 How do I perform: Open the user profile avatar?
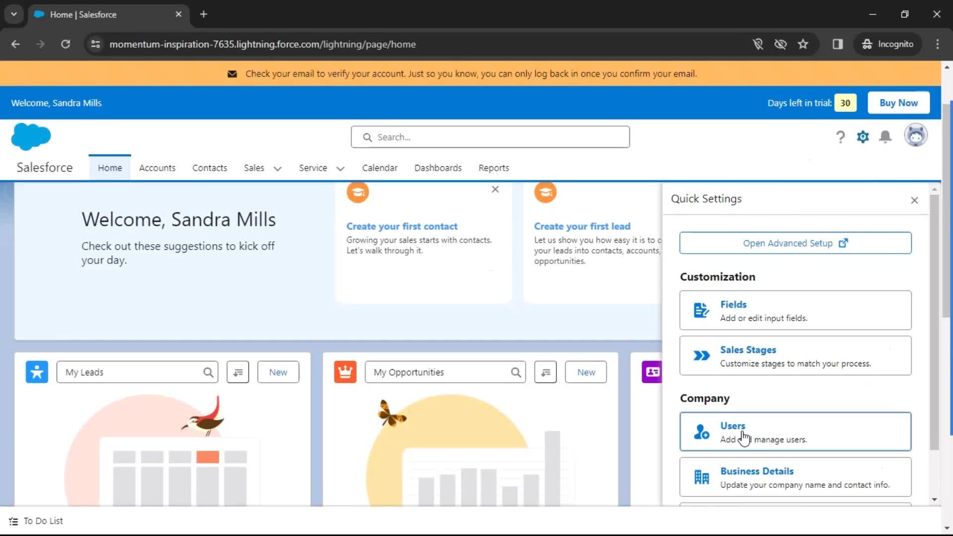pos(916,135)
